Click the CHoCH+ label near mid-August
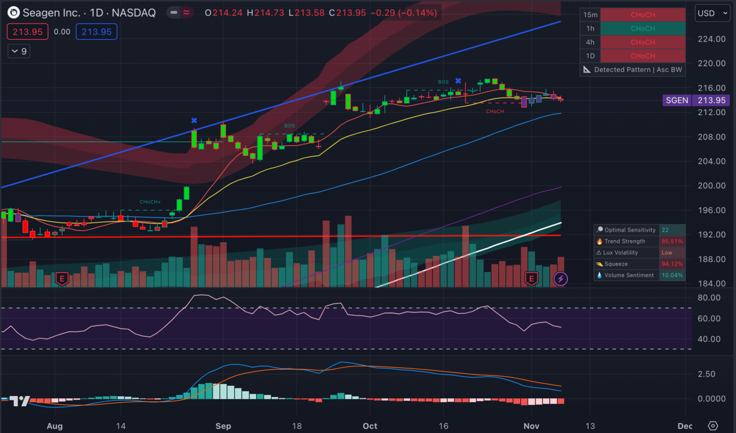 pos(150,202)
